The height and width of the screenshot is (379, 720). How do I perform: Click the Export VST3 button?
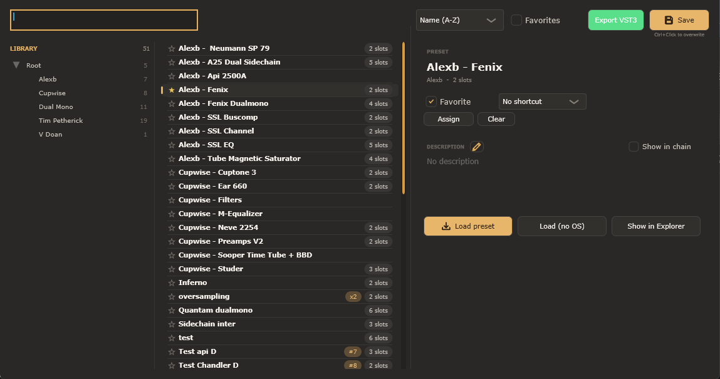tap(616, 20)
